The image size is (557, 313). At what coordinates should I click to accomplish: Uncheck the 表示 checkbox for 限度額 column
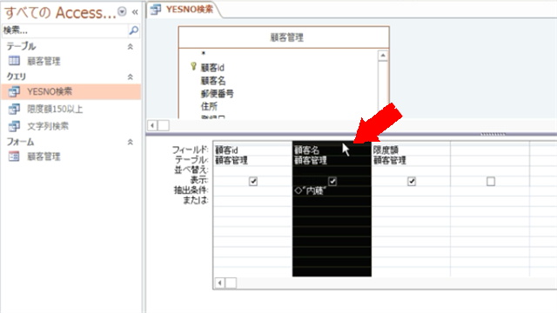coord(412,182)
